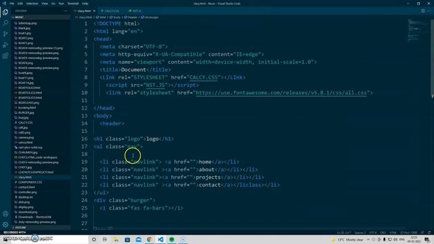Open download.png in the file explorer
Screen dimensions: 434x244
point(28,212)
